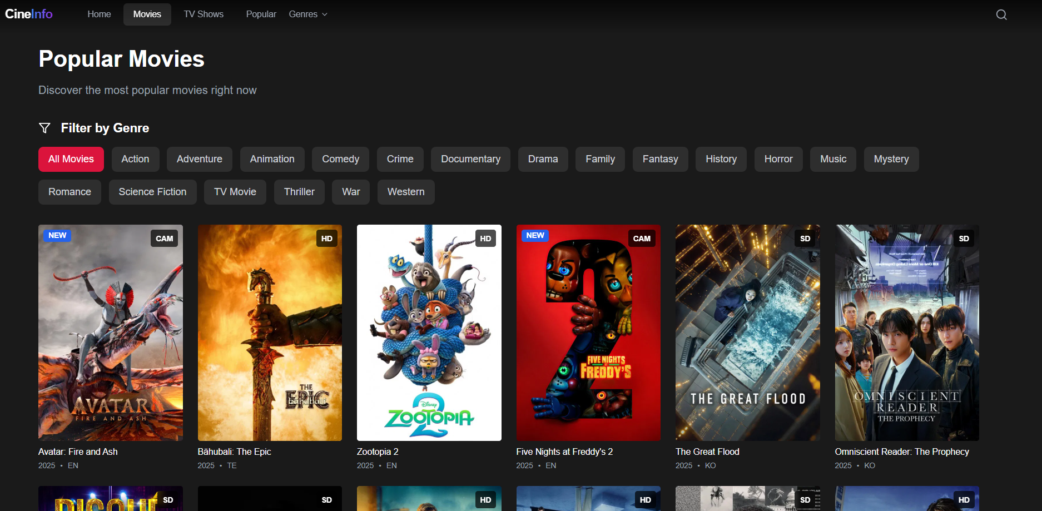Switch to the TV Shows section
1042x511 pixels.
[203, 14]
